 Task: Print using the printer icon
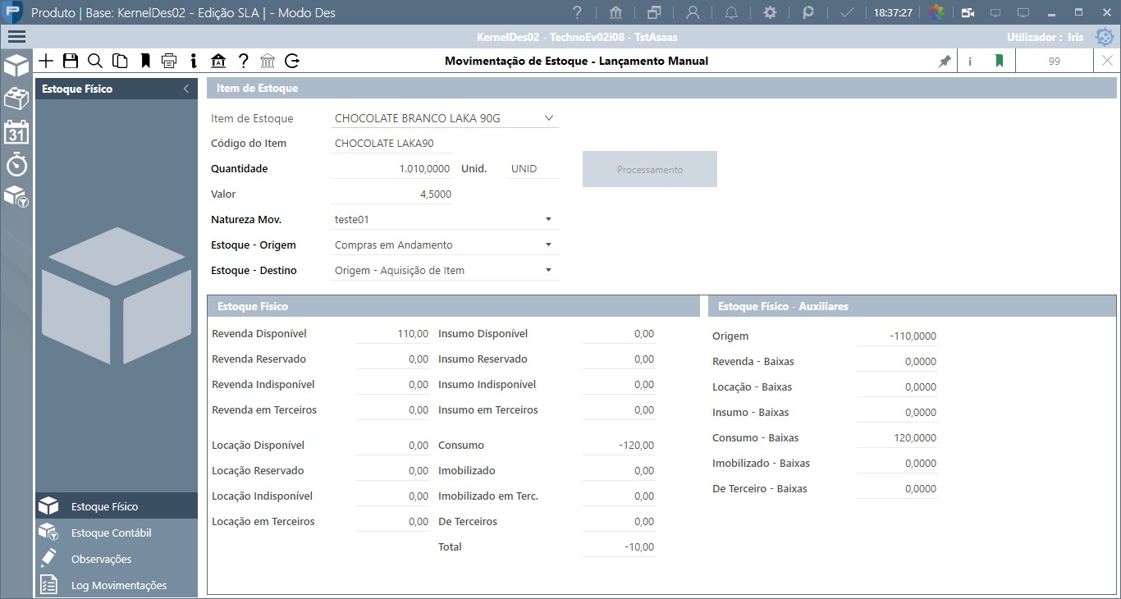point(169,61)
